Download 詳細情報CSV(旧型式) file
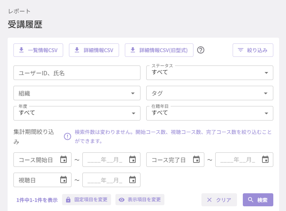The height and width of the screenshot is (211, 286). [x=159, y=50]
